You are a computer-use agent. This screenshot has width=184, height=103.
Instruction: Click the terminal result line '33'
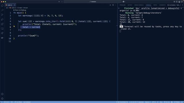(121, 24)
